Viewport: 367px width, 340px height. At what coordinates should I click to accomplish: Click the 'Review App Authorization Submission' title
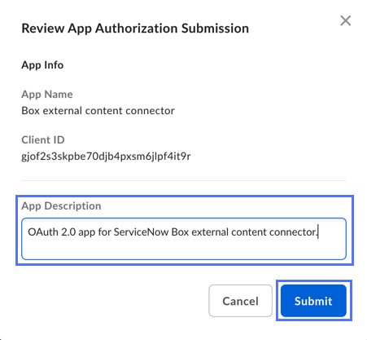pos(135,29)
